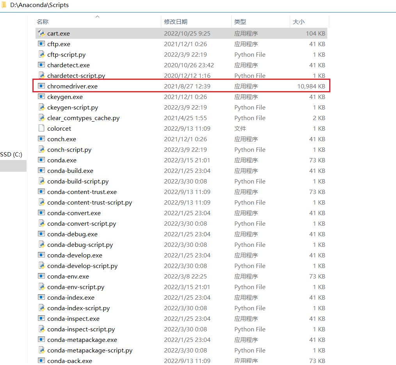Click the blank colorcet file icon
This screenshot has height=365, width=396.
[x=41, y=128]
